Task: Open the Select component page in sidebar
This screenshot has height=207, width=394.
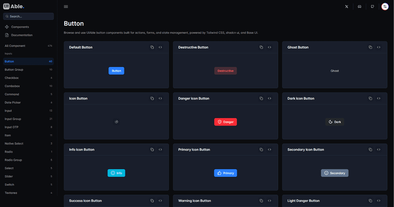Action: click(29, 168)
